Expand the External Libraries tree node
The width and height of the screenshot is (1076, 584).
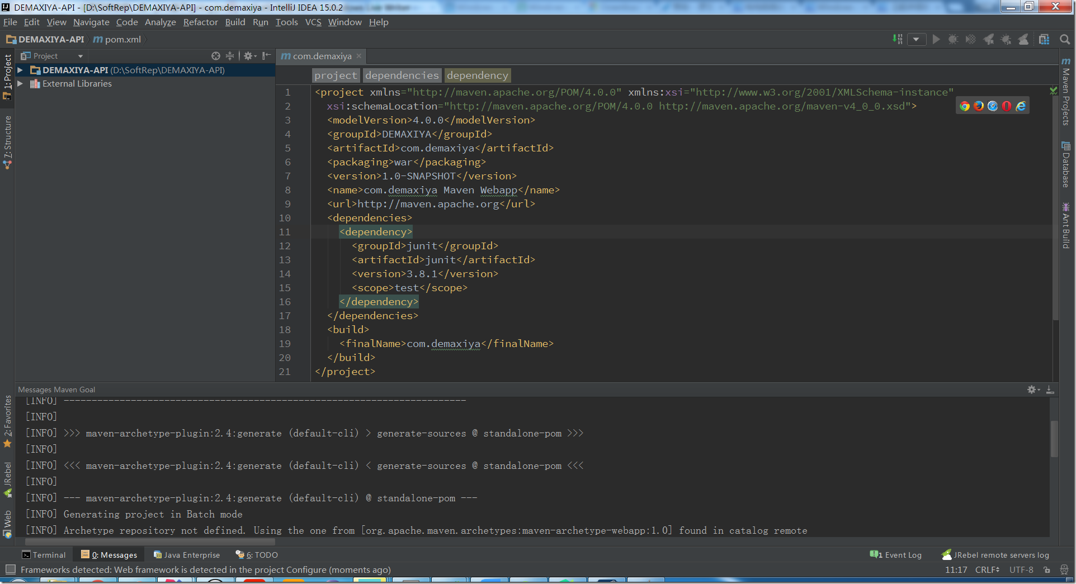pyautogui.click(x=20, y=83)
